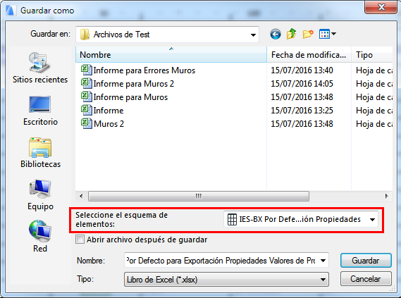The image size is (401, 298).
Task: Click into the Nombre filename input field
Action: pos(221,261)
